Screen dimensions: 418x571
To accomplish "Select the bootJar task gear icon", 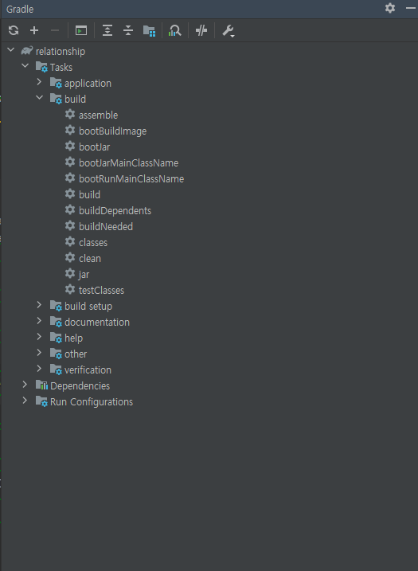I will (x=70, y=147).
